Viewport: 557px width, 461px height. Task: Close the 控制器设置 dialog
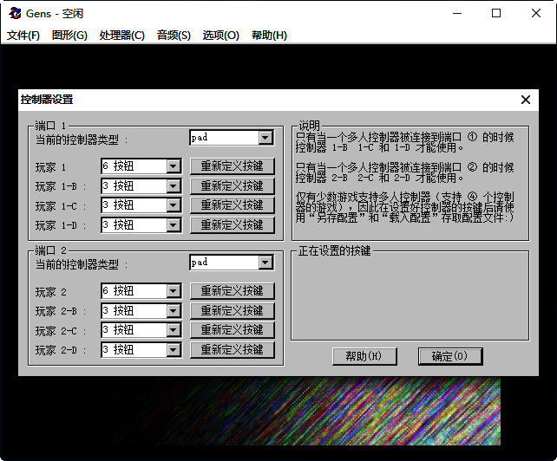[x=525, y=100]
